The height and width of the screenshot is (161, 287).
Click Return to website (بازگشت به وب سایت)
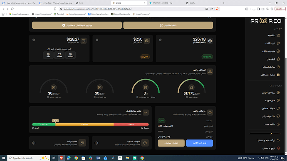[x=268, y=140]
